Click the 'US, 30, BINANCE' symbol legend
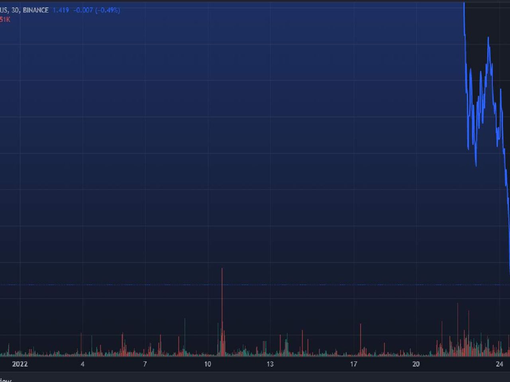Screen dimensions: 510x382 (24, 10)
